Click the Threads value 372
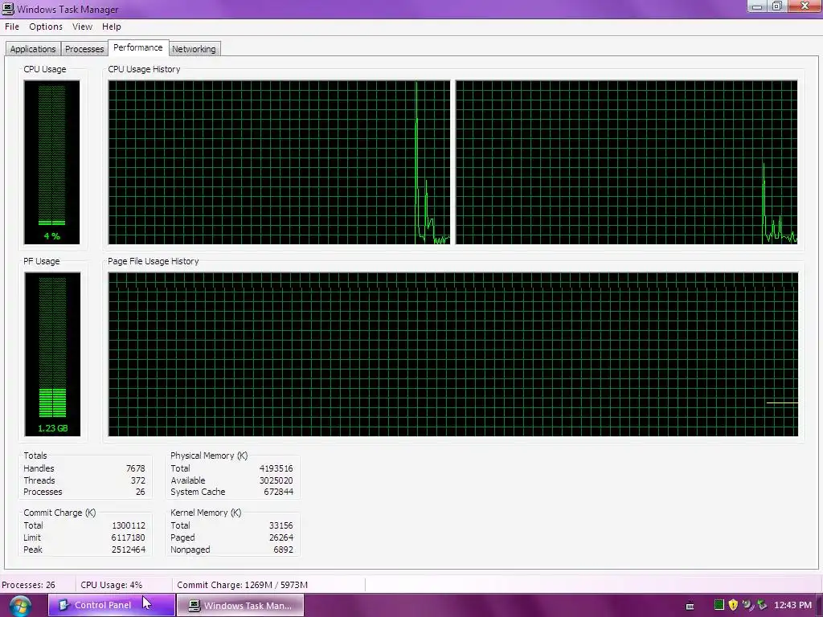 [x=138, y=480]
